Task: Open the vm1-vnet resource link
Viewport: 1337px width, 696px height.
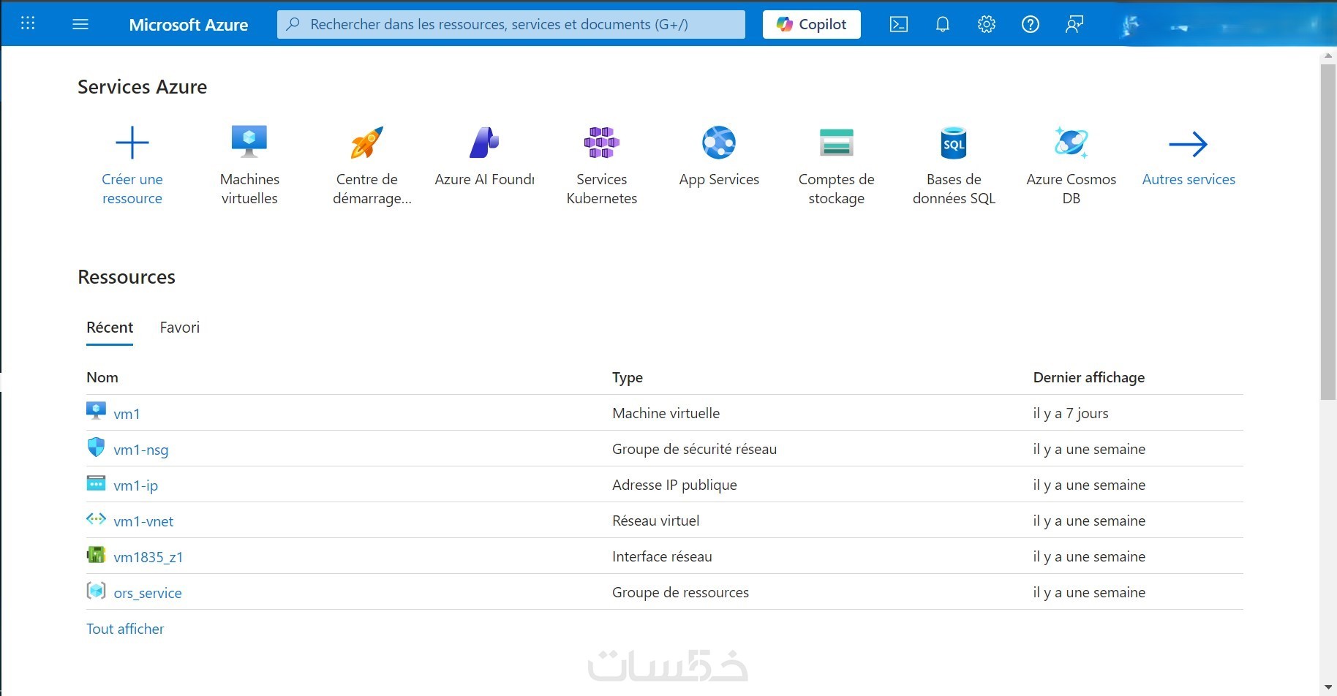Action: (x=143, y=521)
